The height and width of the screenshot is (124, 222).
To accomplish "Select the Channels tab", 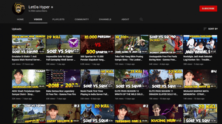I will (x=105, y=19).
